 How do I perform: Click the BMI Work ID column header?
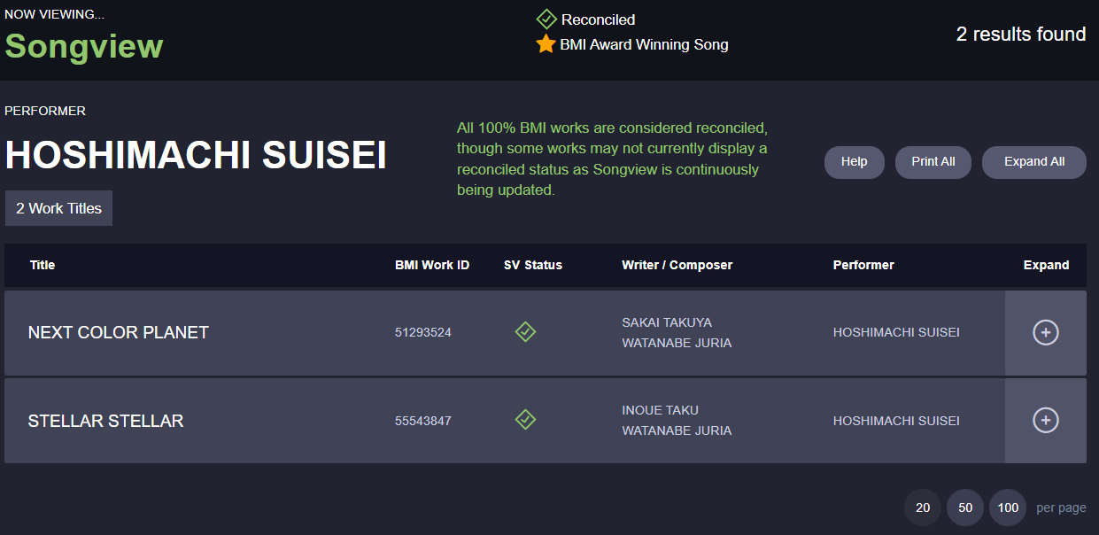click(x=432, y=265)
